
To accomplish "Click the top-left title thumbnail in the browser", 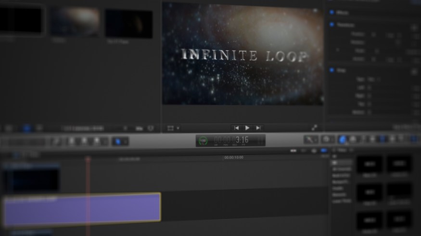I will coord(369,165).
